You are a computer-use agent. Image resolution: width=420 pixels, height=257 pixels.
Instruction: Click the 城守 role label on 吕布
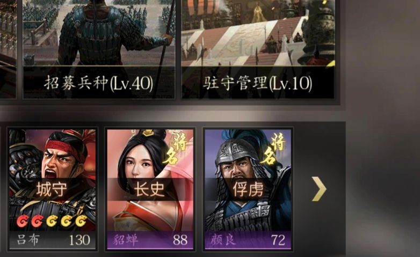[52, 189]
